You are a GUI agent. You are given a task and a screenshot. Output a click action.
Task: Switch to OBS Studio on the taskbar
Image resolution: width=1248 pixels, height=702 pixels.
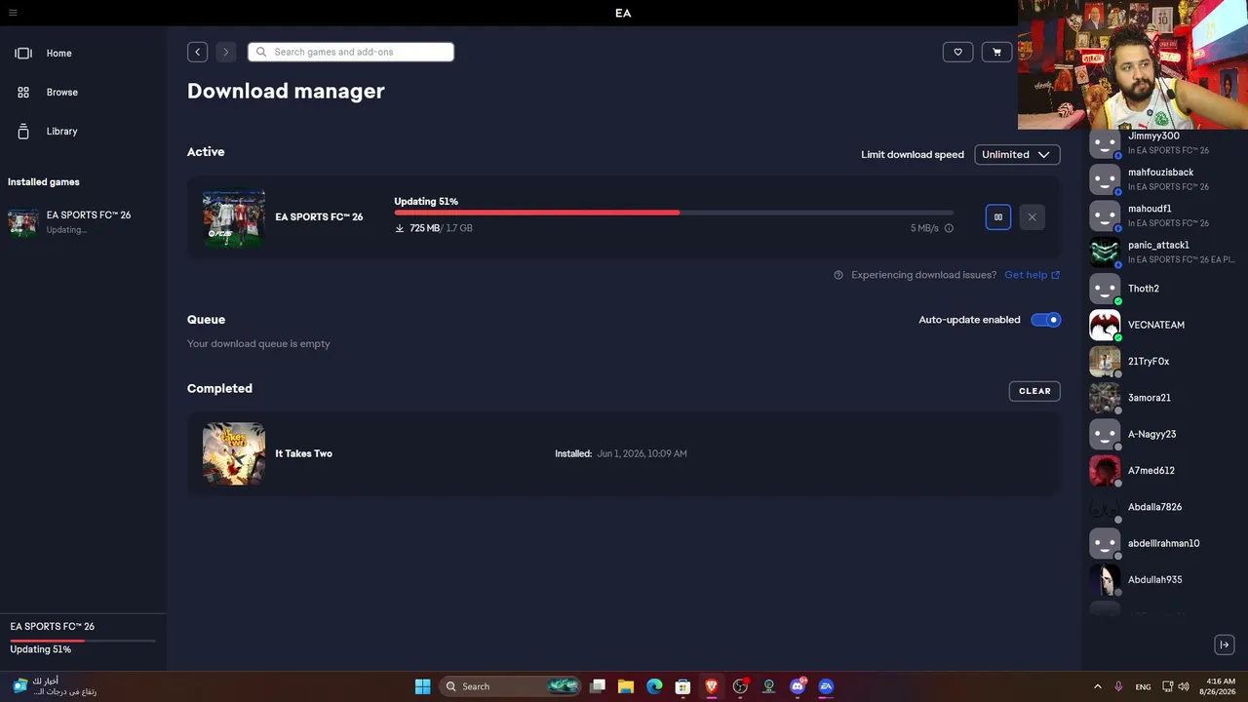[740, 686]
